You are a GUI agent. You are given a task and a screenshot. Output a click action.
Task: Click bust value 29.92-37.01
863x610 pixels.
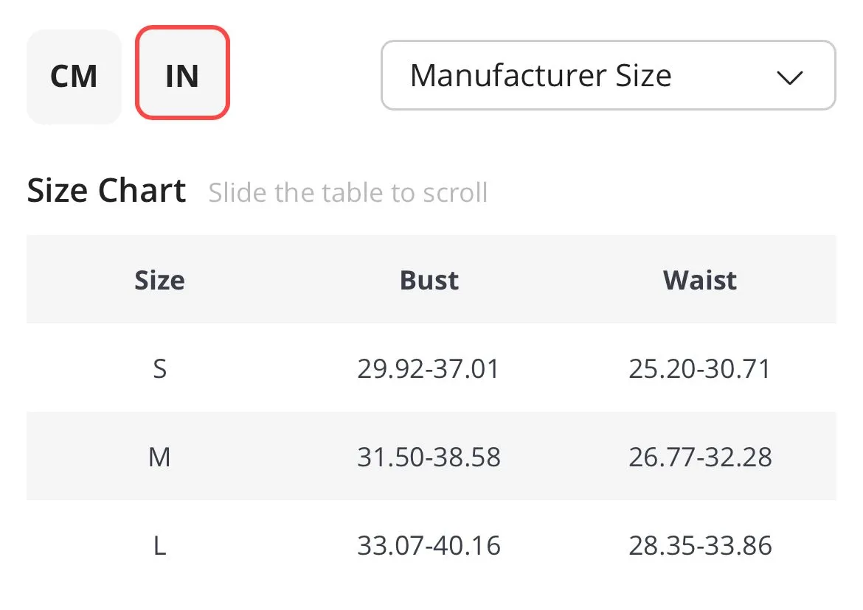[429, 368]
